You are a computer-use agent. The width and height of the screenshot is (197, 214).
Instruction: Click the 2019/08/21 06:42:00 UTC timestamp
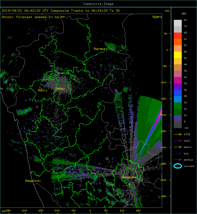(25, 10)
